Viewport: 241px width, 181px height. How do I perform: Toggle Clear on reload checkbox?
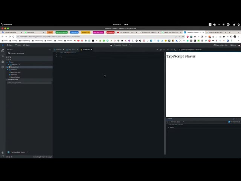(229, 122)
